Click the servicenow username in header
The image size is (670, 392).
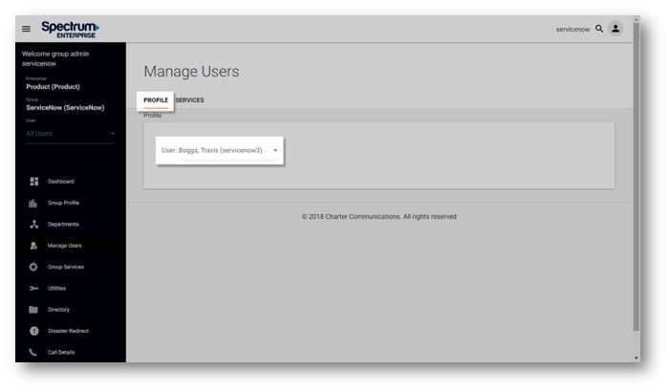(573, 29)
